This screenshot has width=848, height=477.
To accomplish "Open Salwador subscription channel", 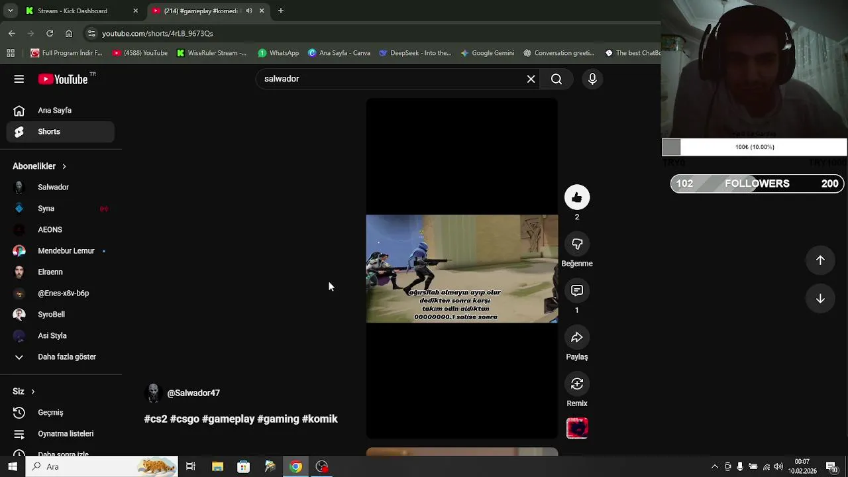I will (x=60, y=187).
